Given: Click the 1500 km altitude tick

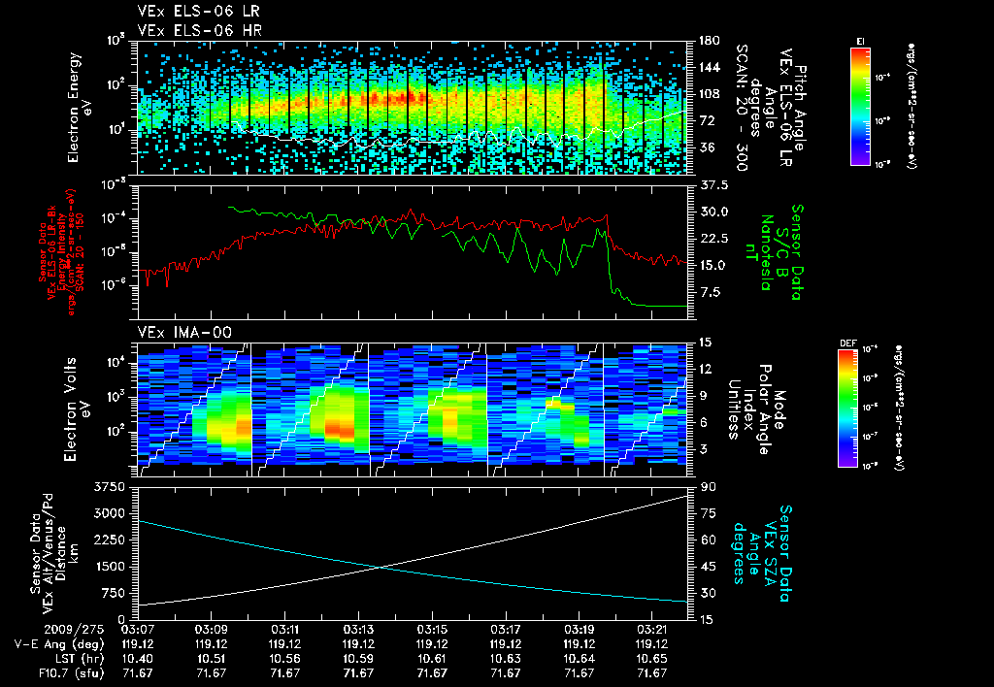Looking at the screenshot, I should (x=109, y=567).
